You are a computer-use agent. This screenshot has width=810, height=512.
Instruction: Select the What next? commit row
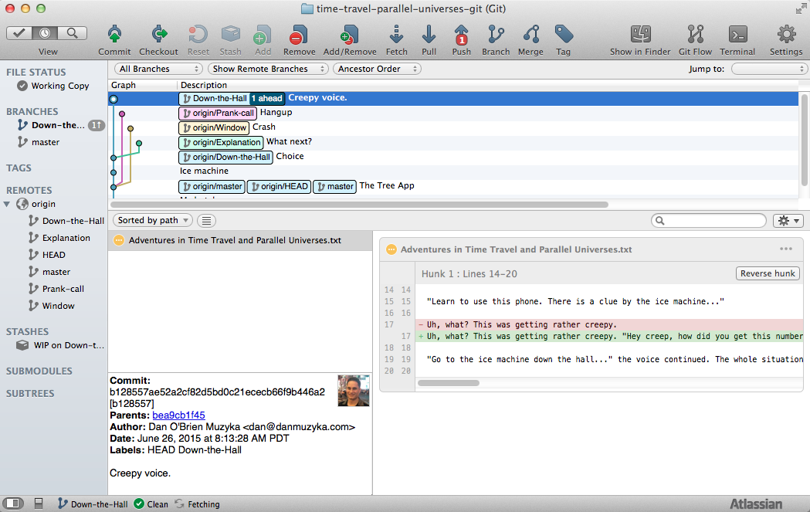453,142
